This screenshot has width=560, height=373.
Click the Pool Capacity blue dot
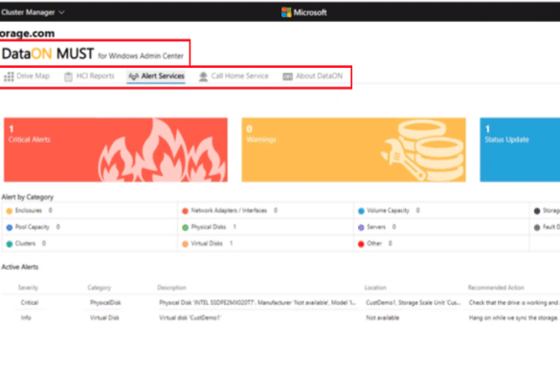10,228
